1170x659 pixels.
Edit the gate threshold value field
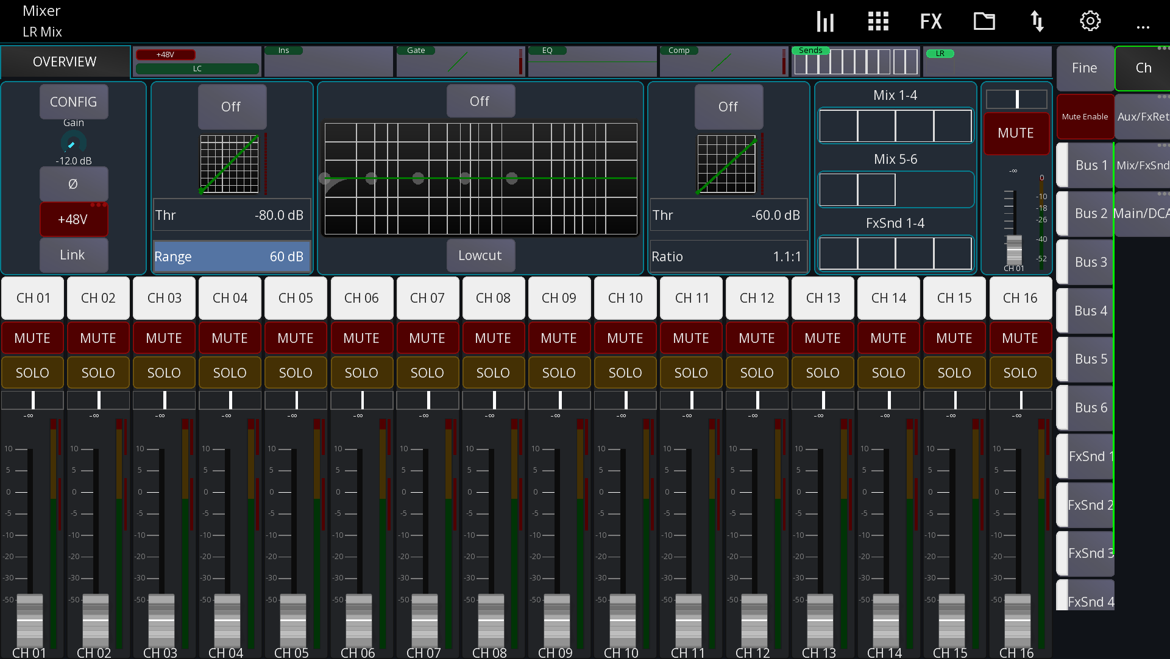tap(232, 215)
